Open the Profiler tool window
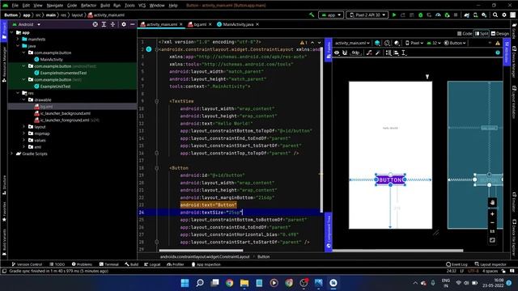The width and height of the screenshot is (518, 291). (x=176, y=264)
